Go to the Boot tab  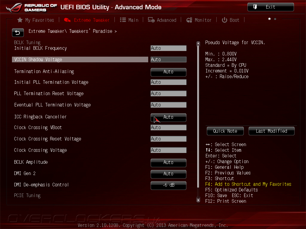click(x=230, y=20)
